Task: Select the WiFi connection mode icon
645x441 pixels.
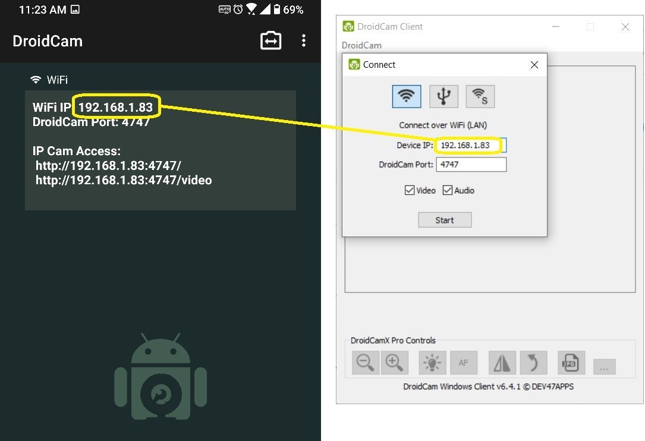Action: (x=407, y=96)
